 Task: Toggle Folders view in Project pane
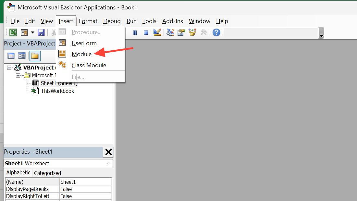pyautogui.click(x=35, y=56)
